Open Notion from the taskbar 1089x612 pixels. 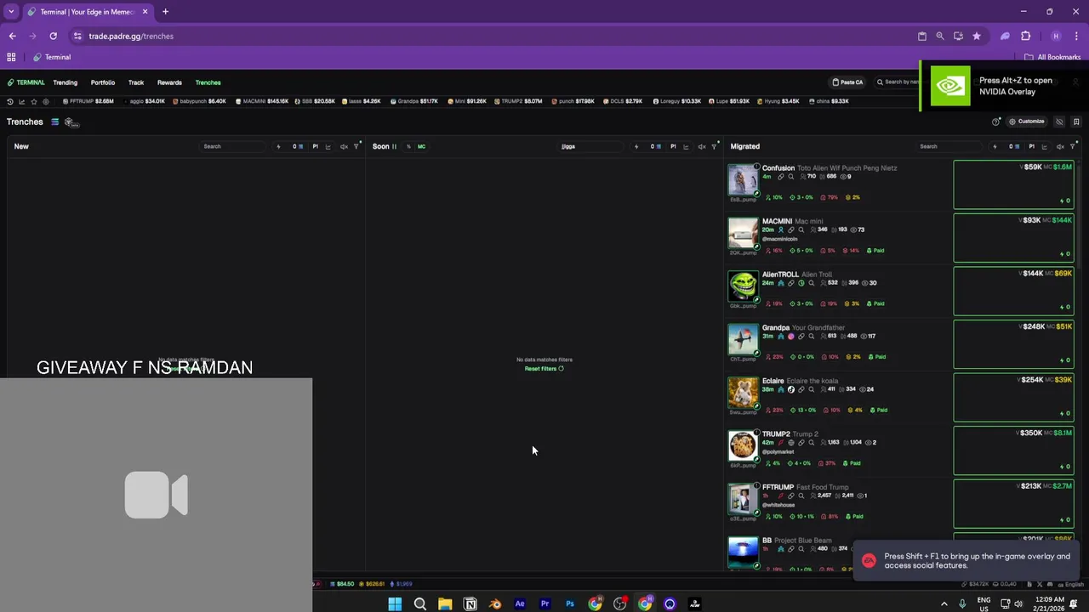tap(470, 604)
